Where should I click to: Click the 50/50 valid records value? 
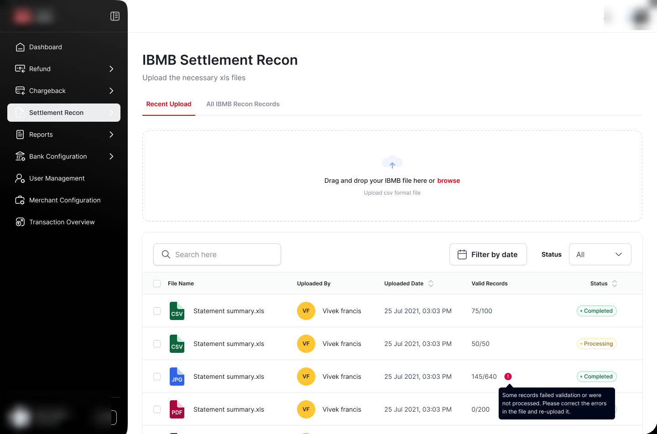click(480, 344)
